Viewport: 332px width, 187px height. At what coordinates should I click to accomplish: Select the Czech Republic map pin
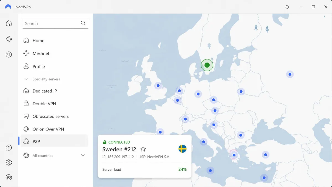click(x=213, y=100)
